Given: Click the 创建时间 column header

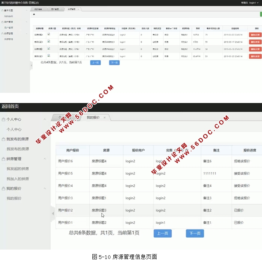Looking at the screenshot, I should (x=235, y=29).
